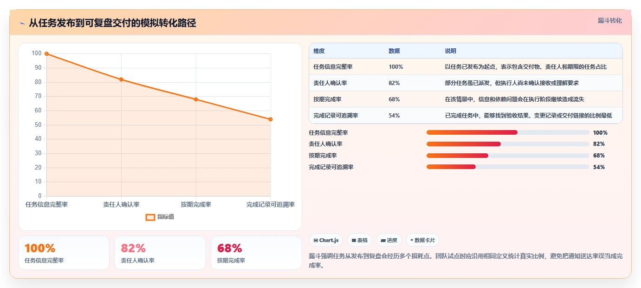Viewport: 641px width, 288px height.
Task: Click the 68% value in the table
Action: (x=394, y=99)
